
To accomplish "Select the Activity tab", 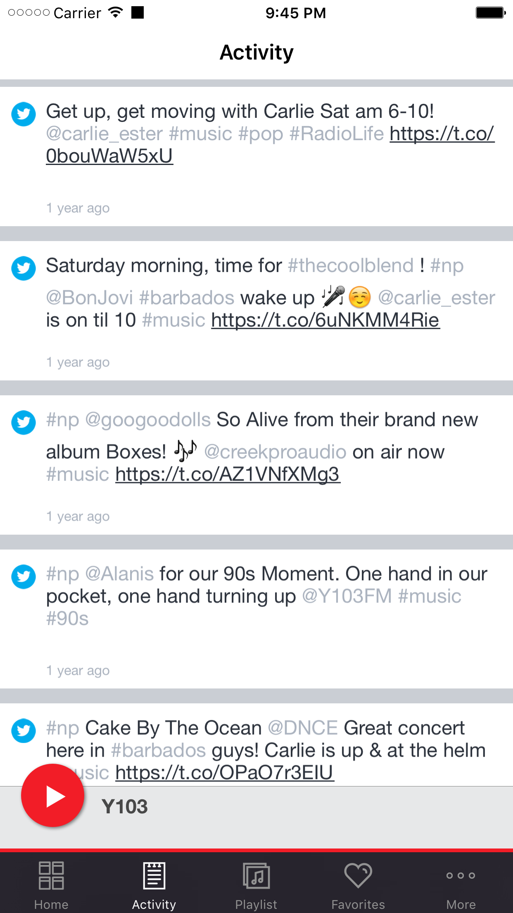I will [154, 885].
